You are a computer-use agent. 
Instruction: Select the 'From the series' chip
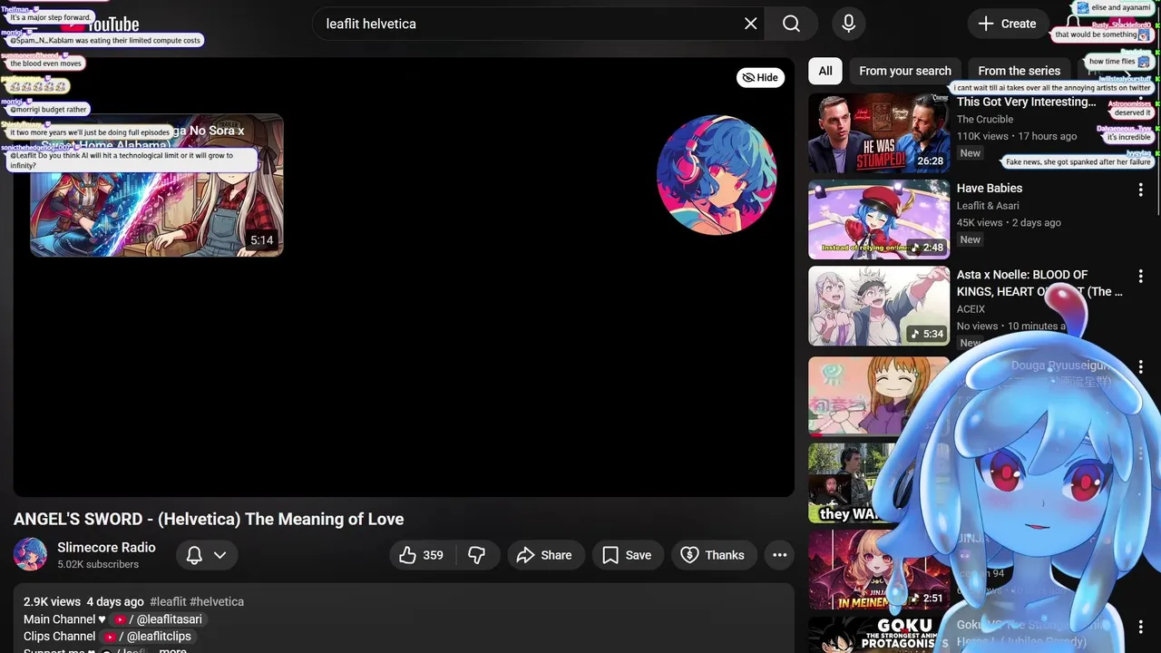tap(1019, 71)
